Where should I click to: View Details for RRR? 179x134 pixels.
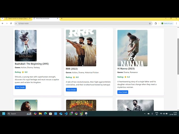tap(71, 90)
